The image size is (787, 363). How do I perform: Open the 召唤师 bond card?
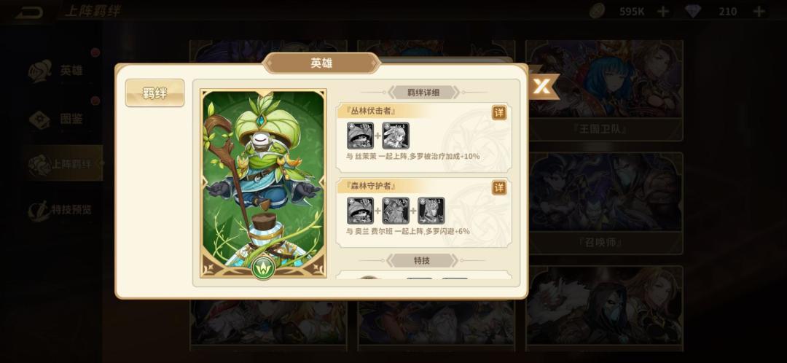(604, 203)
